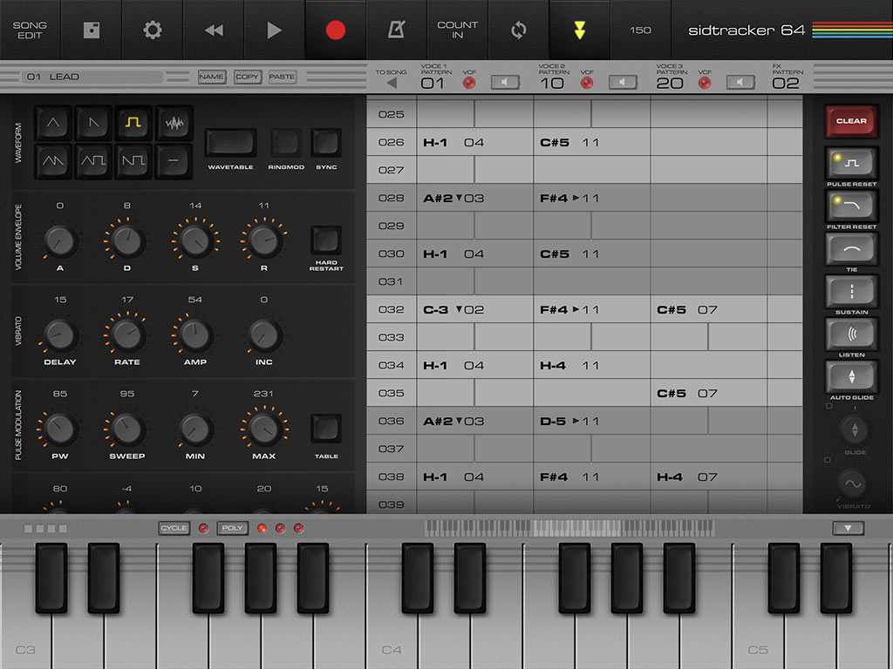The image size is (893, 669).
Task: Click the metronome icon
Action: [396, 30]
